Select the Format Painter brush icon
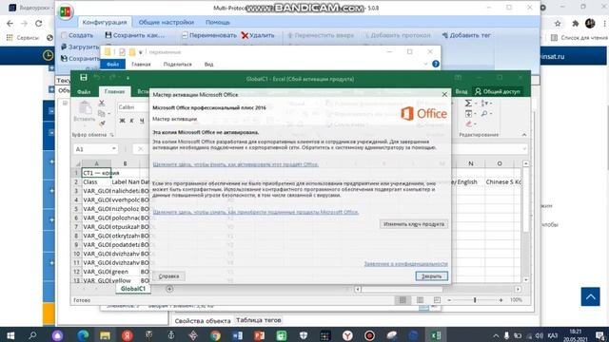609x342 pixels. [x=102, y=123]
